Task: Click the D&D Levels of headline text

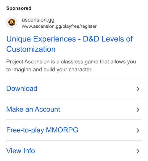Action: click(108, 39)
